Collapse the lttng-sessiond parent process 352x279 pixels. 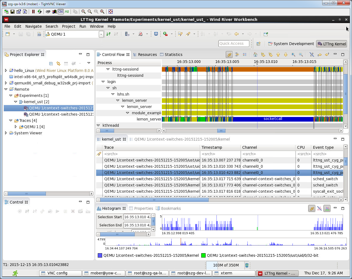(x=108, y=69)
